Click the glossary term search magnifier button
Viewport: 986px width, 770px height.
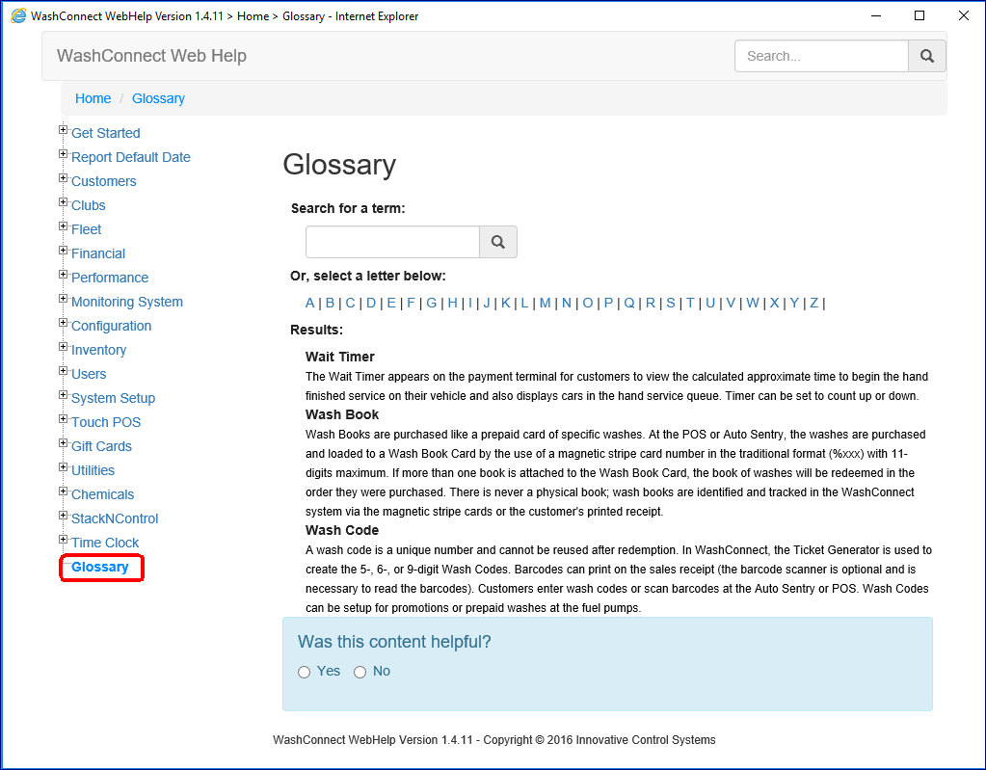pyautogui.click(x=497, y=242)
